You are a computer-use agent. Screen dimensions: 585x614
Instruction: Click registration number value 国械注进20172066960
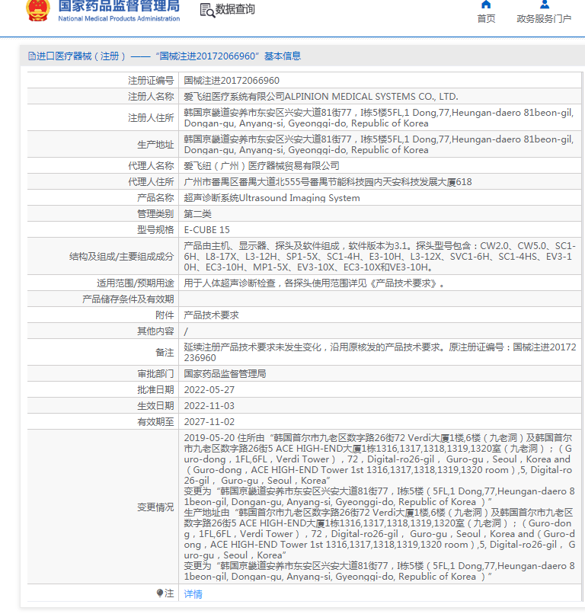click(x=232, y=81)
